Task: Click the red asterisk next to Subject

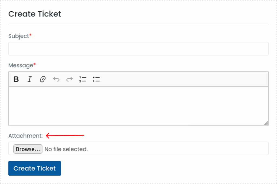Action: coord(31,35)
